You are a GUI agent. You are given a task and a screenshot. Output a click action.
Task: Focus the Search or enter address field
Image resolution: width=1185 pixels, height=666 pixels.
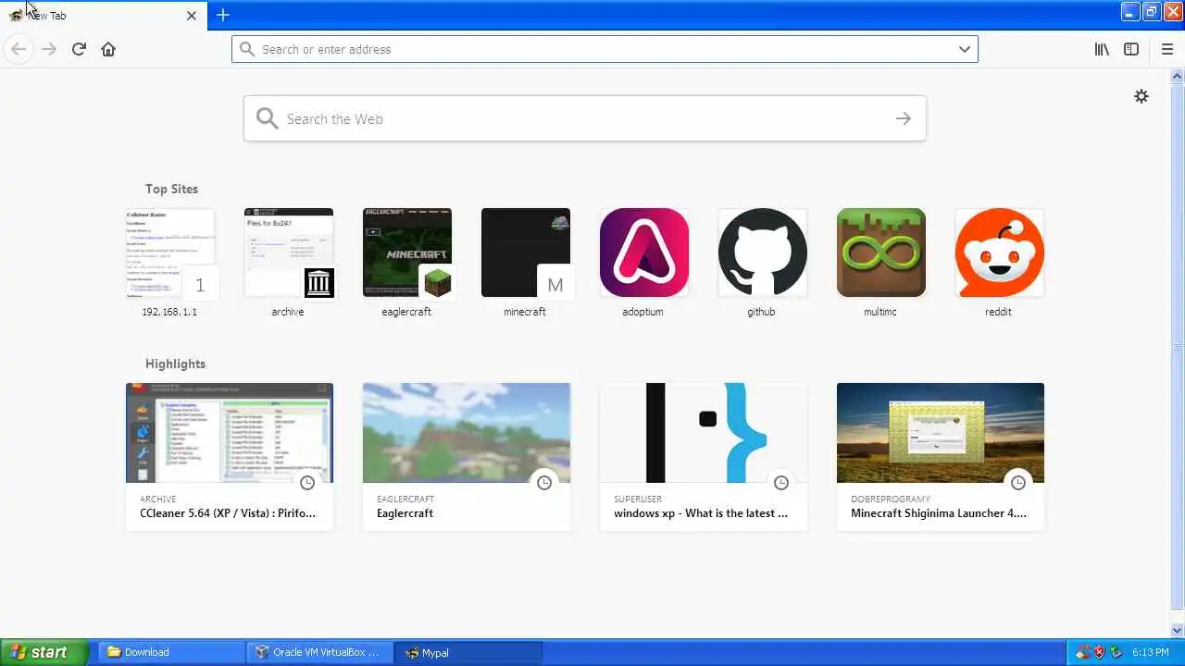605,49
